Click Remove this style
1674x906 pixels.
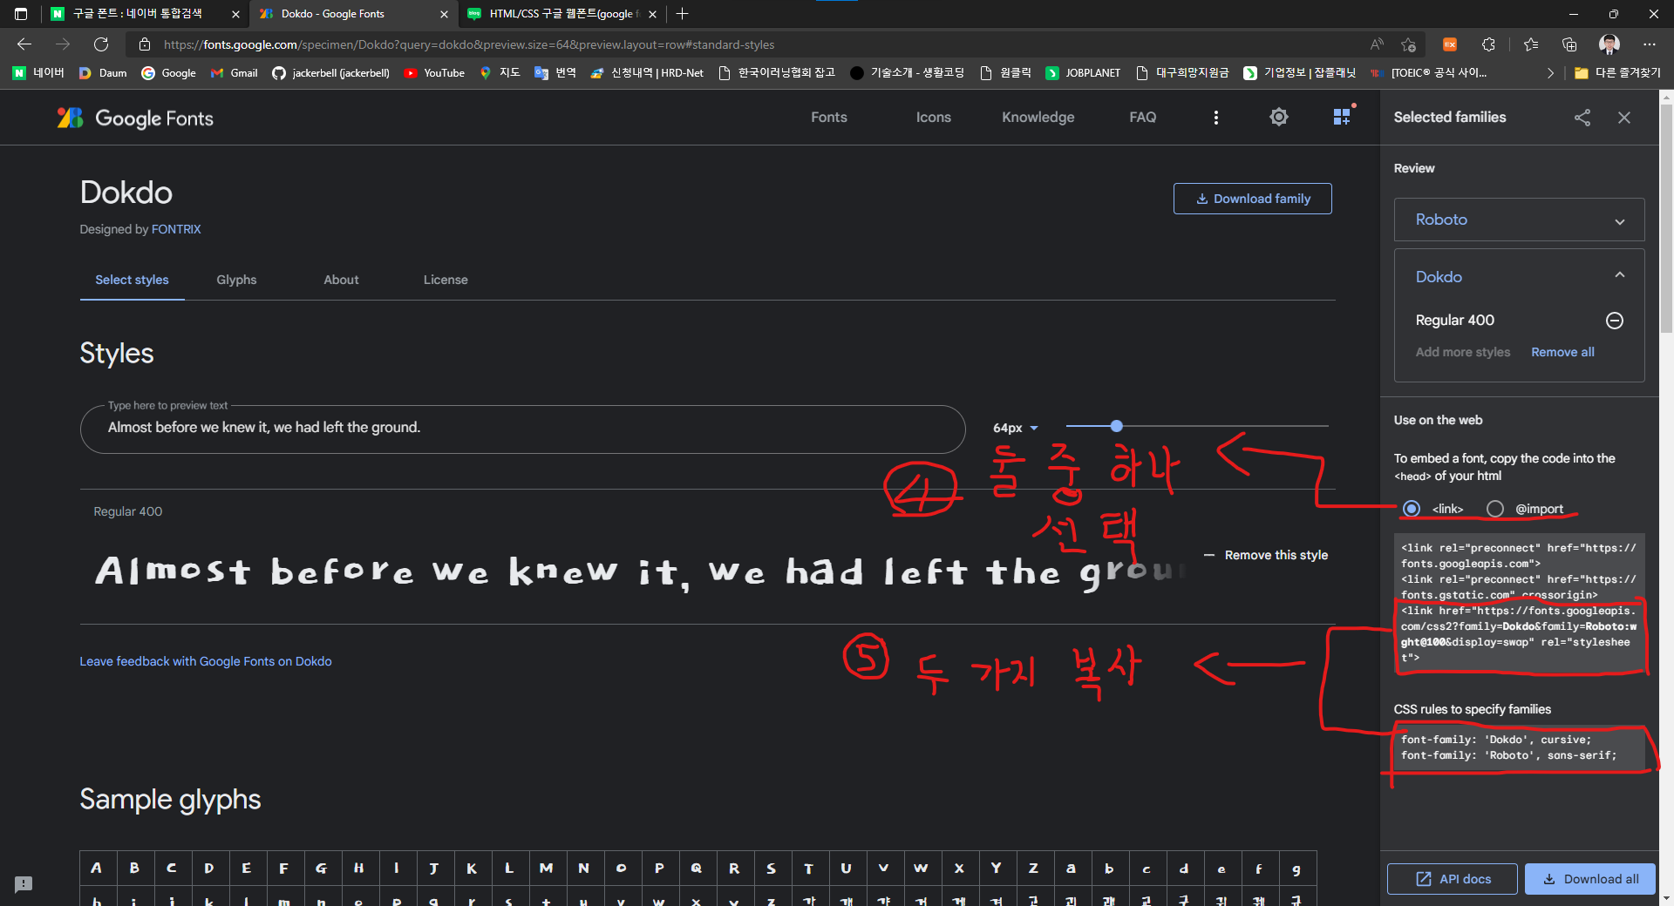pyautogui.click(x=1266, y=555)
